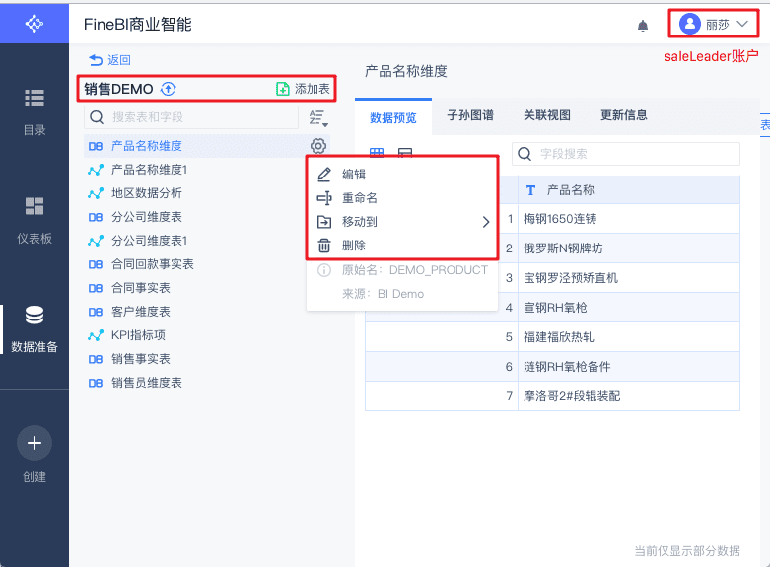Viewport: 770px width, 567px height.
Task: Switch to the field list view icon
Action: click(x=405, y=152)
